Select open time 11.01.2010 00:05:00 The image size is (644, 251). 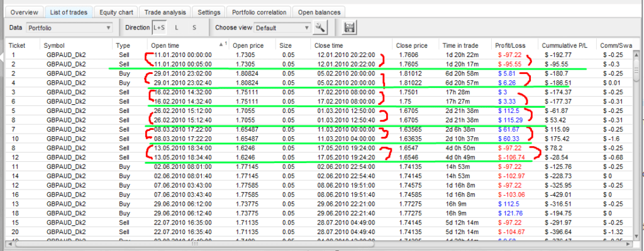[x=182, y=64]
